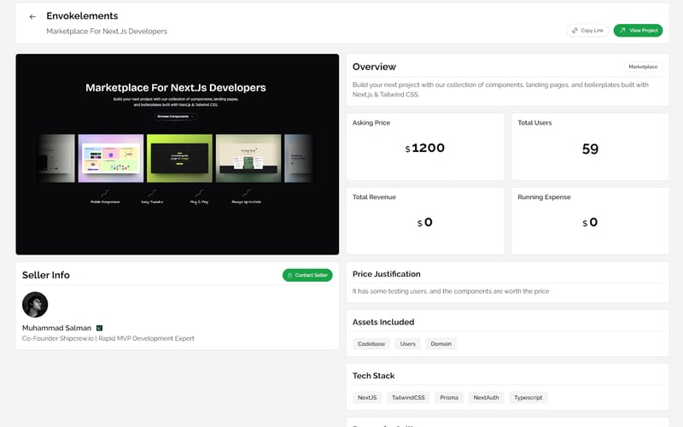Viewport: 683px width, 427px height.
Task: Click the Contact Seller button
Action: [307, 275]
